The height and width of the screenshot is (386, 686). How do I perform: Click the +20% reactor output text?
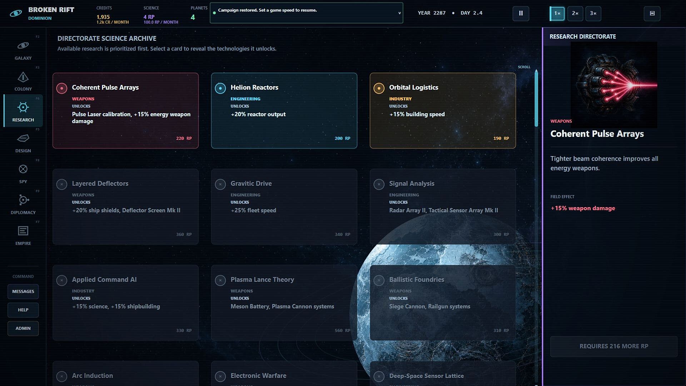click(x=258, y=114)
